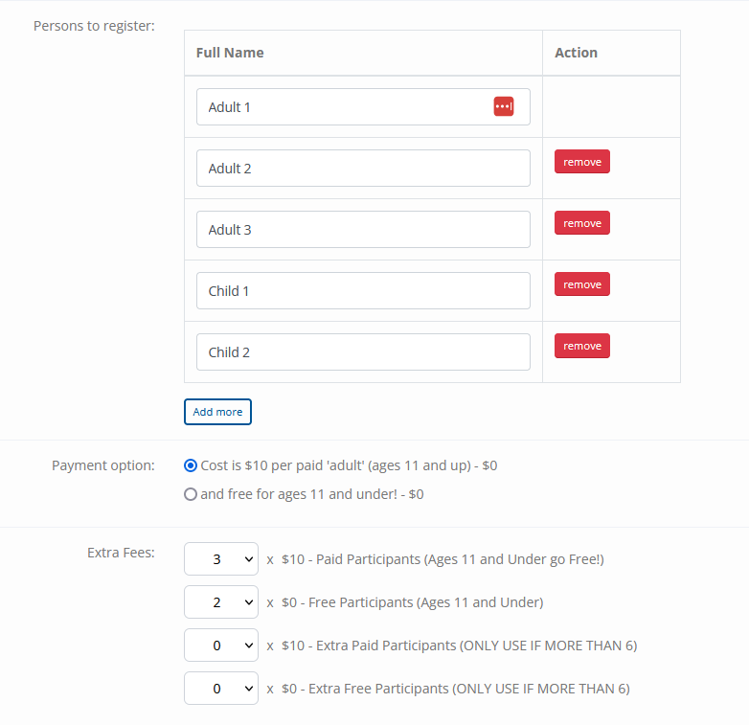Remove the Adult 3 registrant row
Viewport: 749px width, 725px height.
[x=582, y=223]
